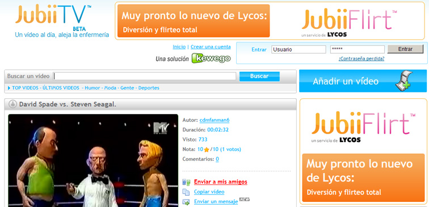
Task: Click the blue Buscar button
Action: [259, 76]
